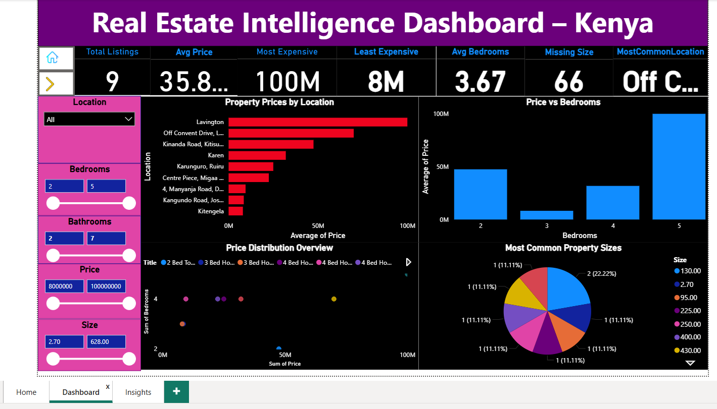Click the 2 bedrooms column bar
The width and height of the screenshot is (717, 409).
481,194
